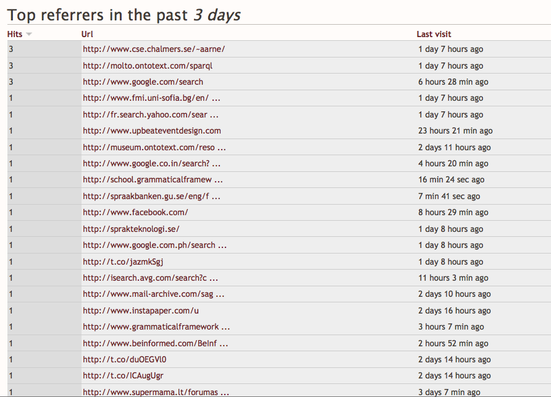Sort table by Hits column header
This screenshot has height=397, width=551.
tap(15, 34)
